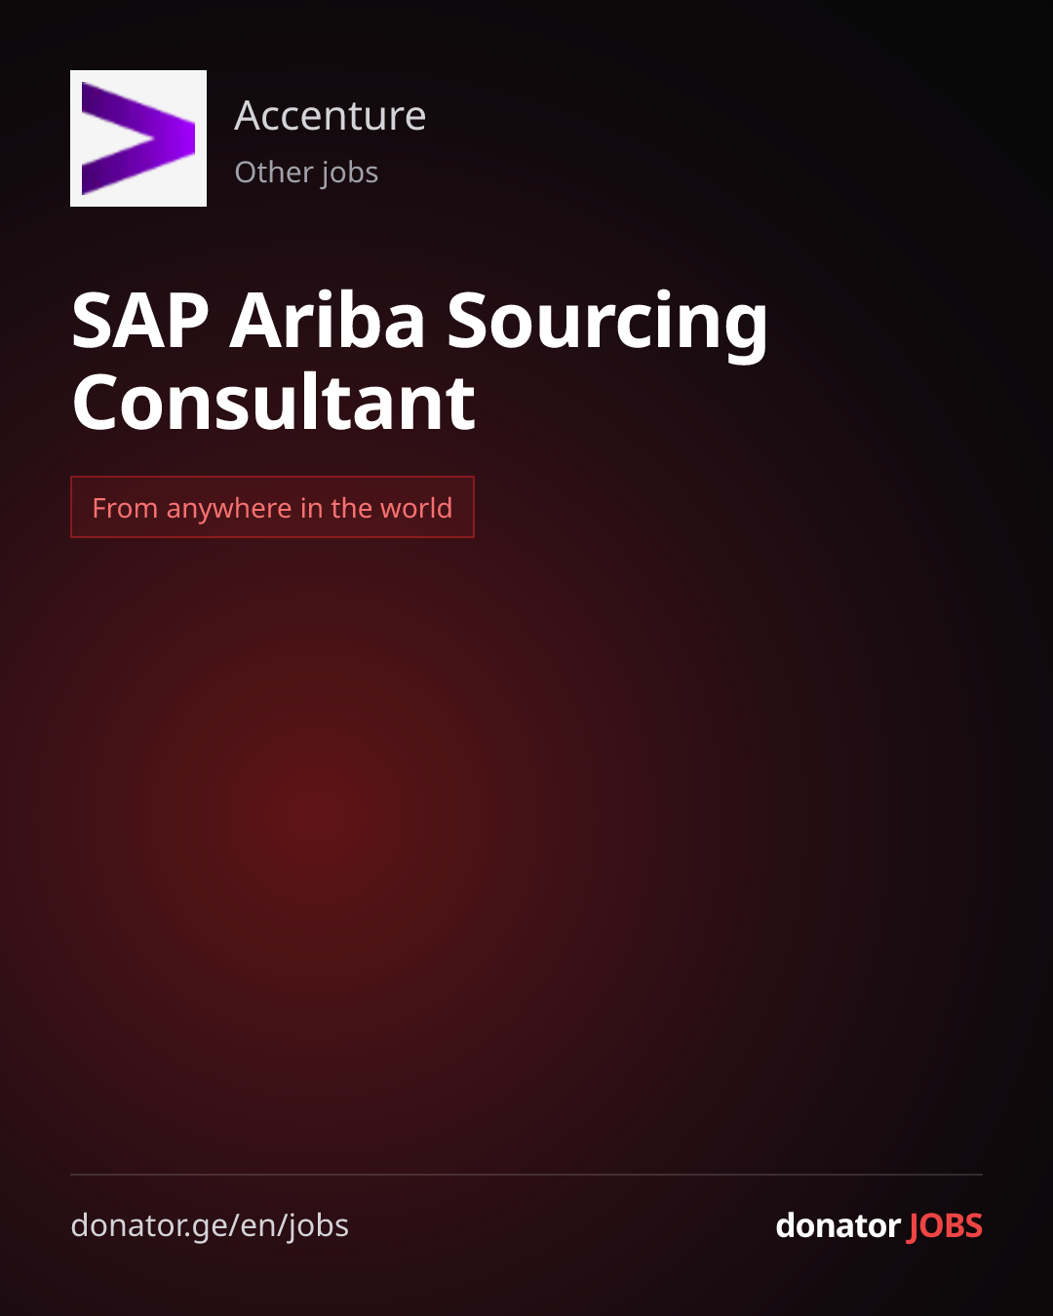This screenshot has height=1316, width=1053.
Task: Open the Accenture company name
Action: pos(331,116)
